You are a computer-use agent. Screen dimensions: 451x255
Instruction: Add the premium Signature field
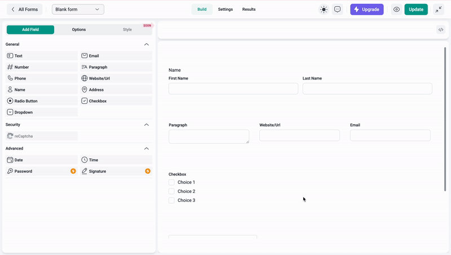(116, 172)
